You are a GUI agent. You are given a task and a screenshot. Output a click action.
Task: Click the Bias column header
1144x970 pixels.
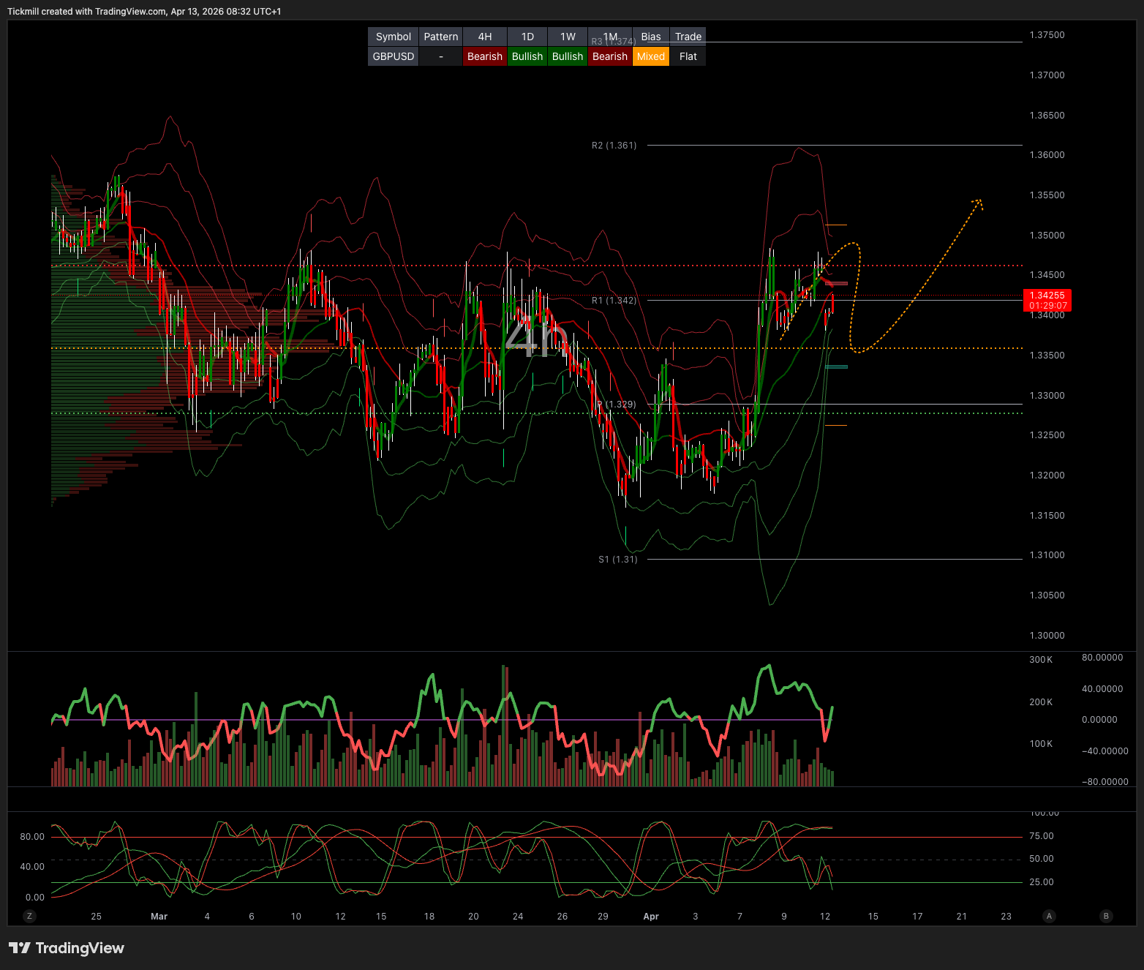pyautogui.click(x=650, y=37)
